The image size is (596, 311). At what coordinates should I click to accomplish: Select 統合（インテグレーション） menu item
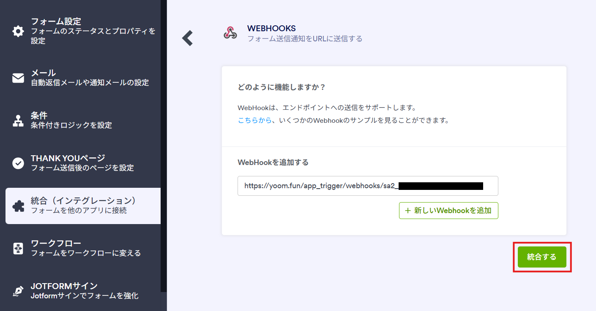click(83, 206)
